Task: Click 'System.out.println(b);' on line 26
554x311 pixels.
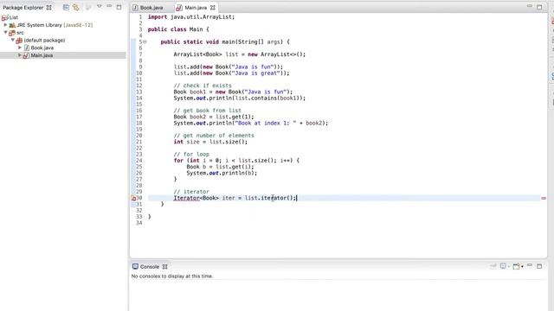Action: [222, 173]
